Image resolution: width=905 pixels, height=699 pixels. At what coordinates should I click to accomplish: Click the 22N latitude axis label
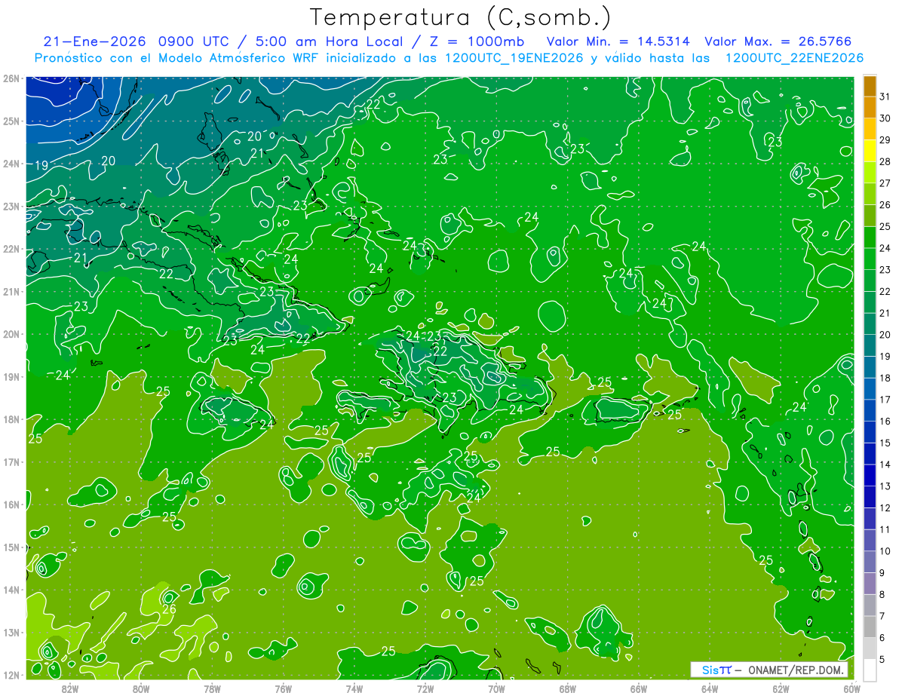click(11, 249)
